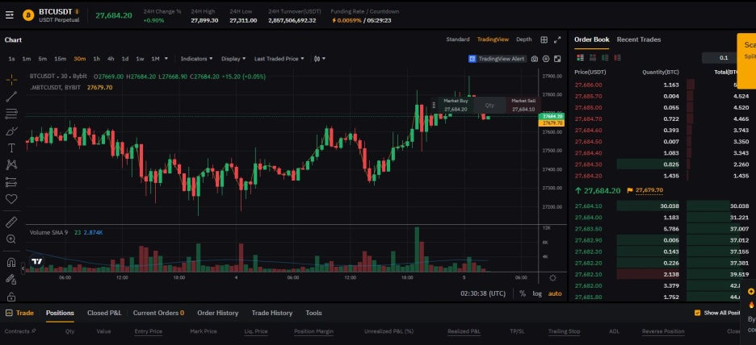Select the 30m timeframe
Image resolution: width=756 pixels, height=345 pixels.
[79, 59]
